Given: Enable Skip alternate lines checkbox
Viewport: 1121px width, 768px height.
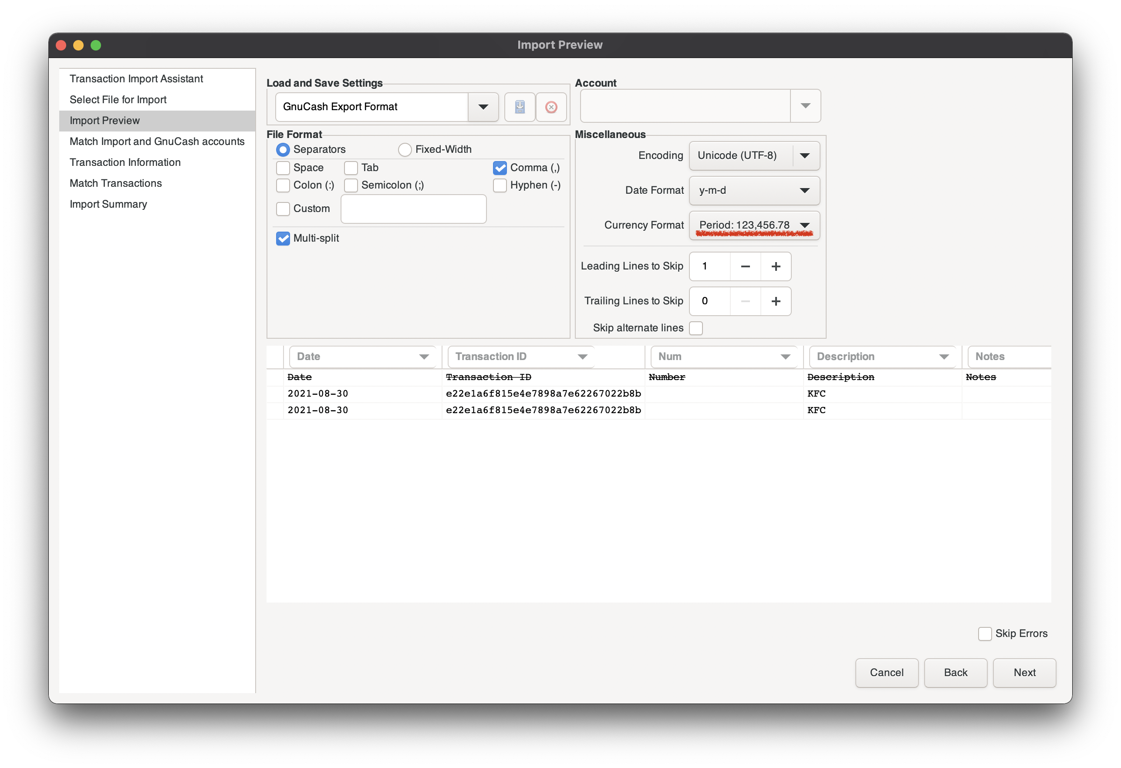Looking at the screenshot, I should click(x=696, y=328).
